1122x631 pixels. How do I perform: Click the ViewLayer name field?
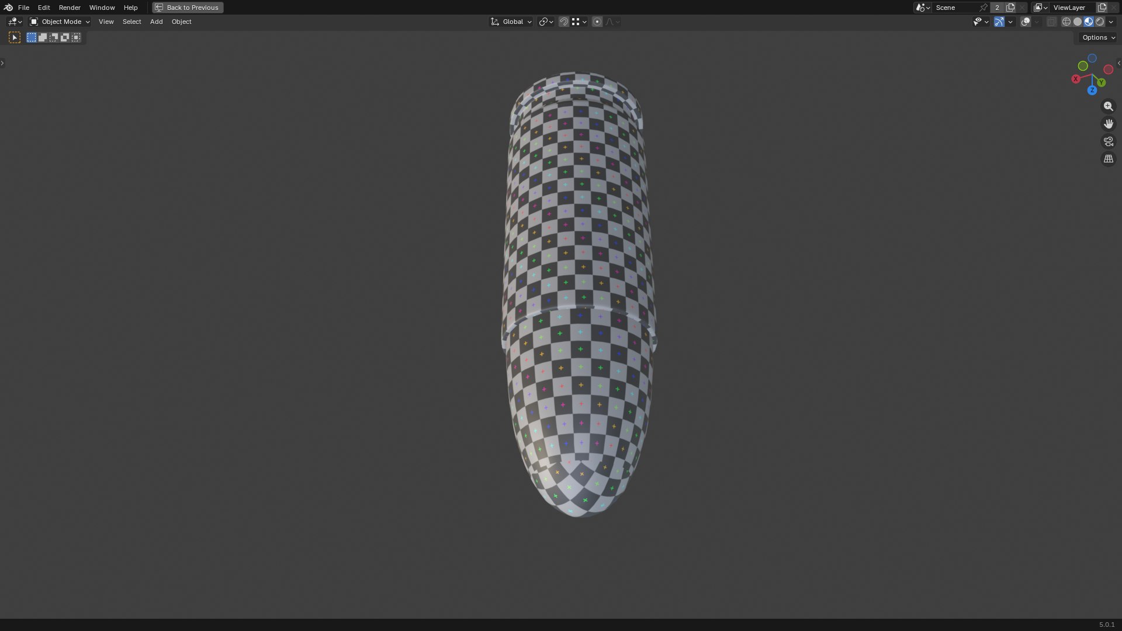pos(1073,8)
